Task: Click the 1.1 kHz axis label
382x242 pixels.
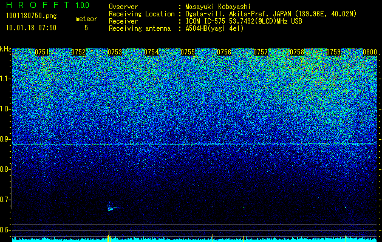Action: (x=5, y=79)
